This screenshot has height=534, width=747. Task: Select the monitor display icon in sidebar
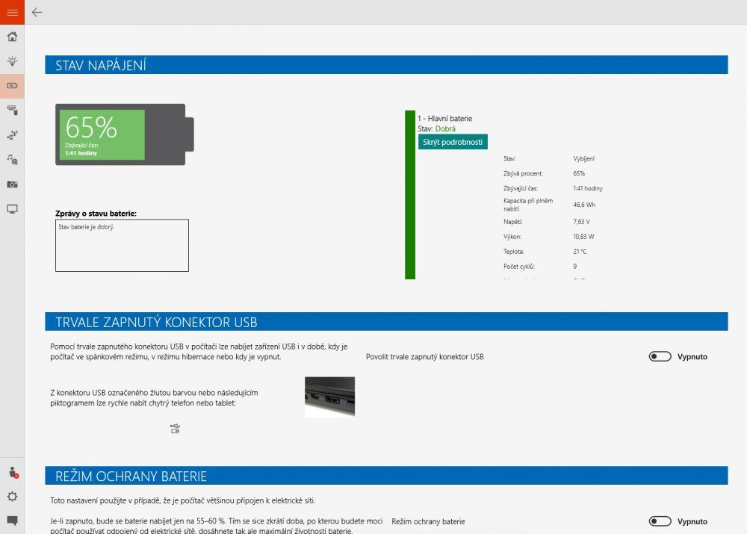[12, 209]
